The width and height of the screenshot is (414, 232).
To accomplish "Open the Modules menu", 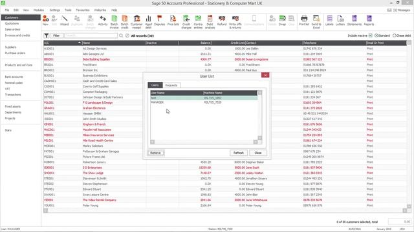I will coord(39,10).
